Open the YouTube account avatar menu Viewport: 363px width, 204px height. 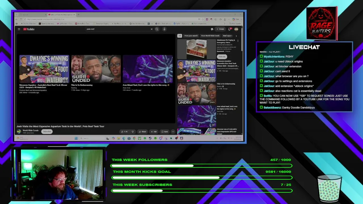tap(236, 29)
